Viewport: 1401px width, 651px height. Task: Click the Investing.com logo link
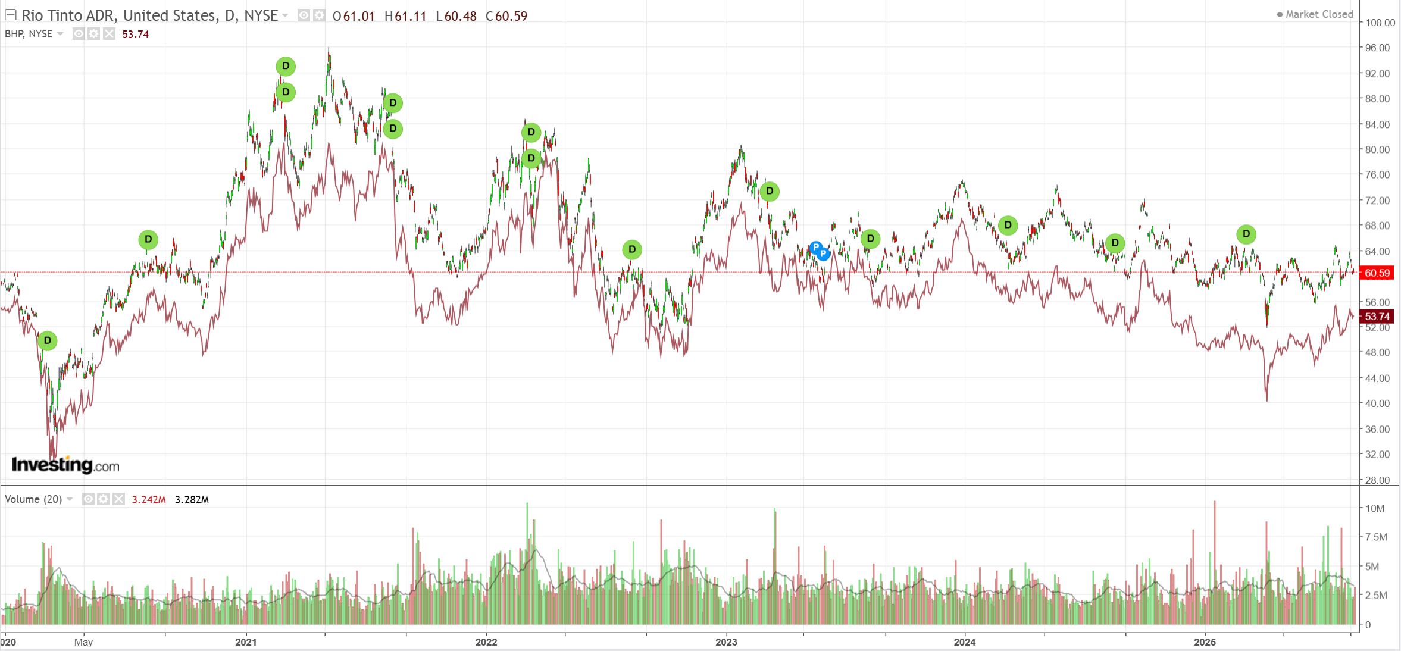pyautogui.click(x=65, y=465)
